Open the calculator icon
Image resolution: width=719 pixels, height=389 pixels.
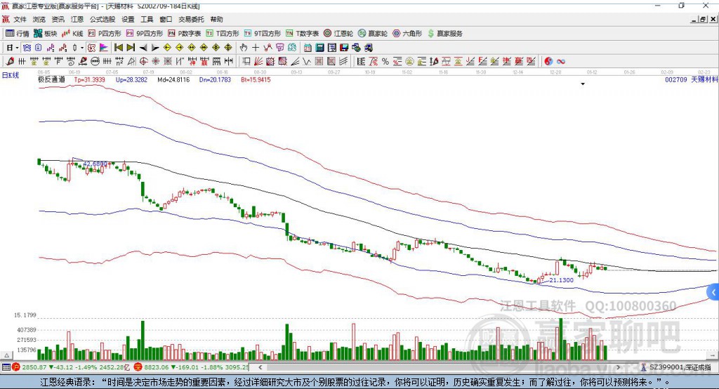[319, 48]
